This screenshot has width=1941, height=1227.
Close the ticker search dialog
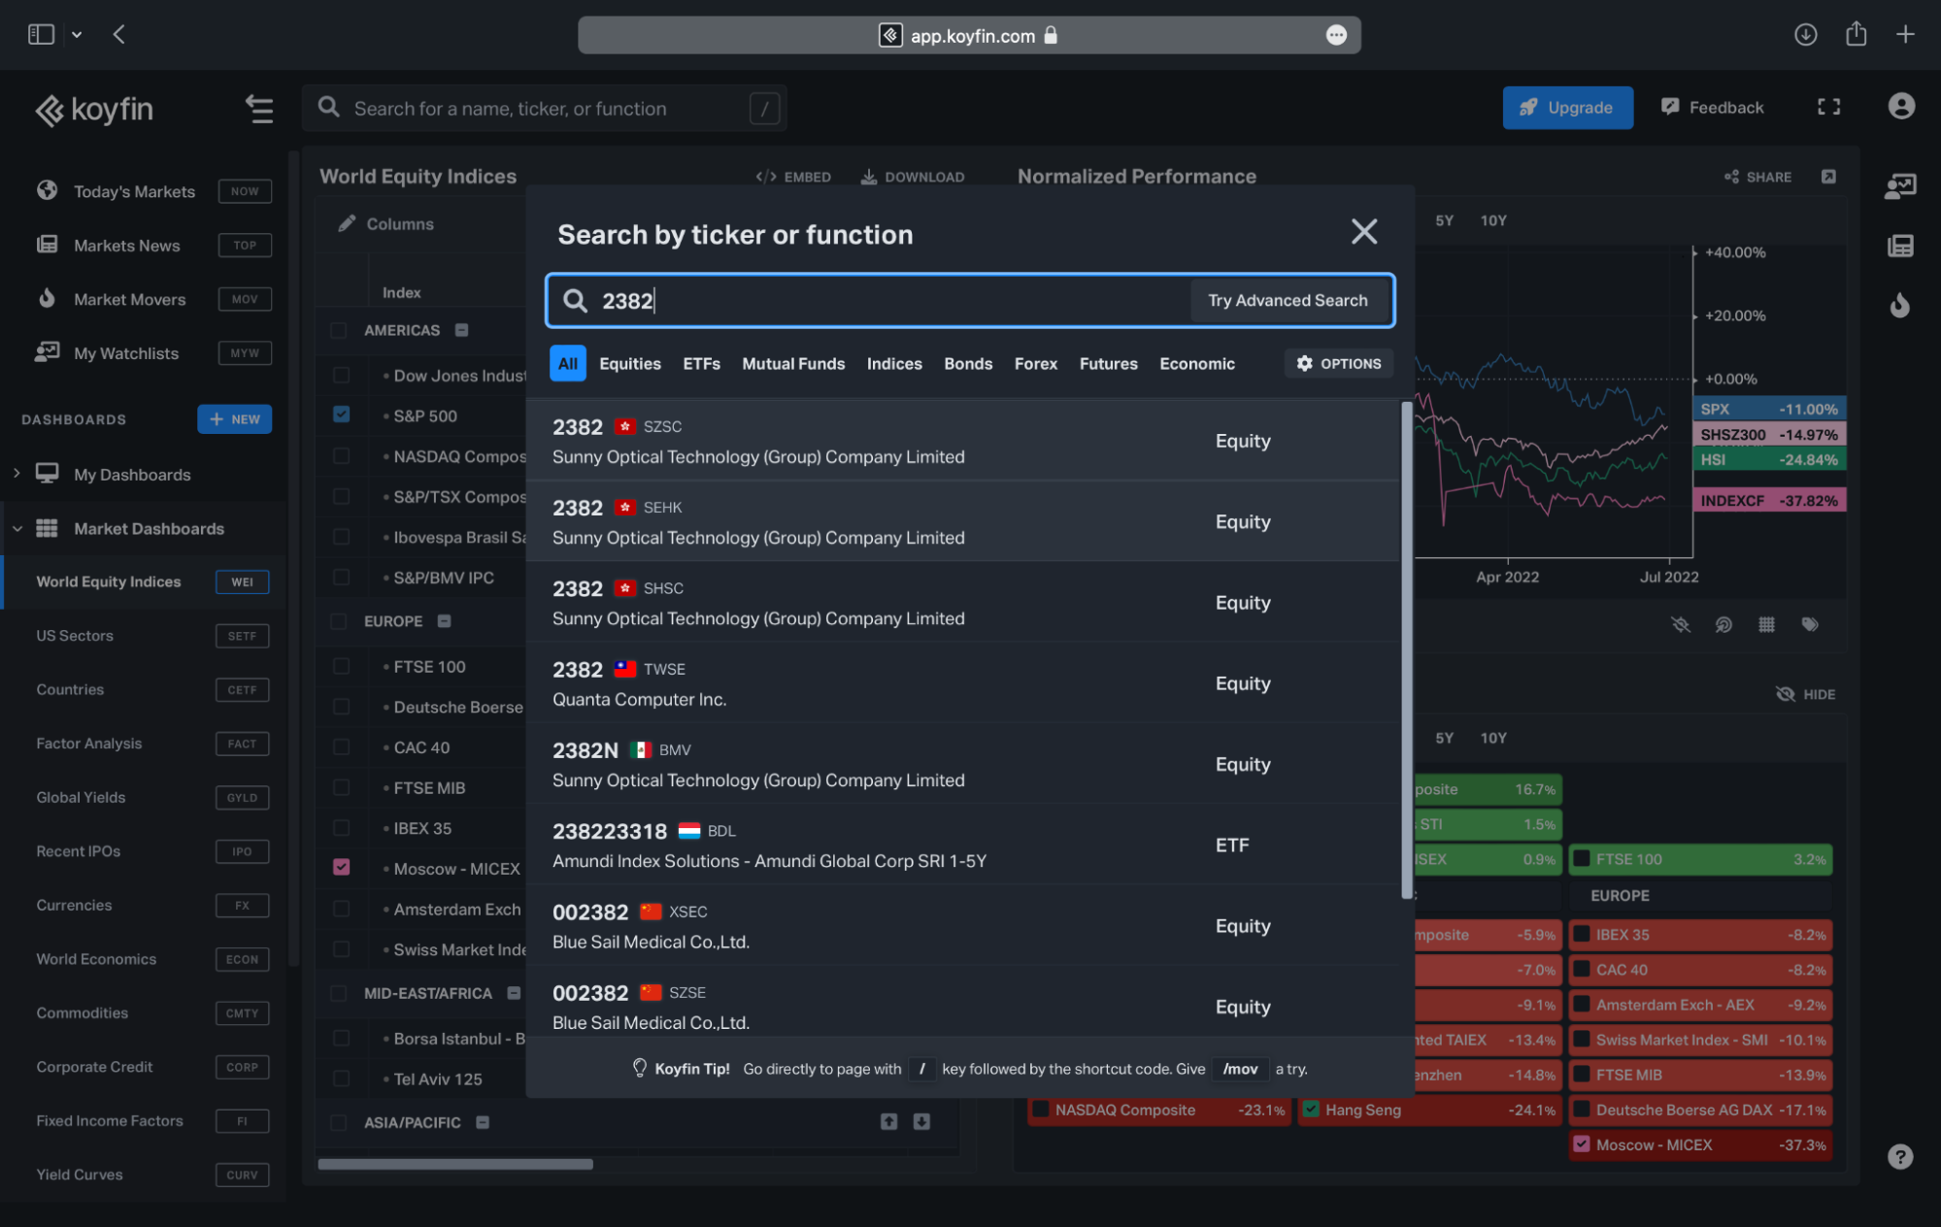pyautogui.click(x=1364, y=231)
